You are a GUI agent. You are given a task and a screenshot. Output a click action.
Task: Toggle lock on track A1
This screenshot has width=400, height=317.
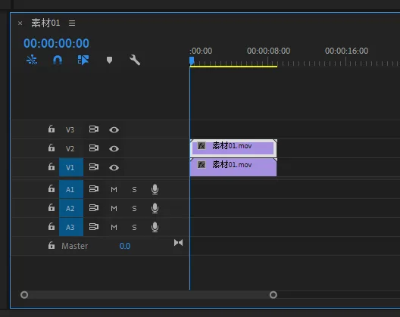tap(52, 189)
